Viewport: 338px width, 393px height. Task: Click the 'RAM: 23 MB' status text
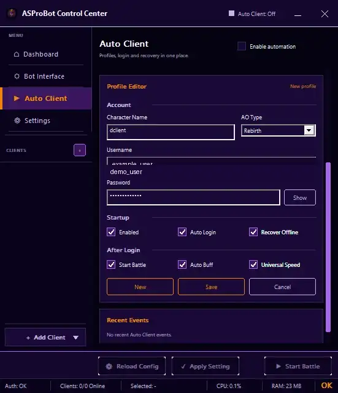[286, 386]
